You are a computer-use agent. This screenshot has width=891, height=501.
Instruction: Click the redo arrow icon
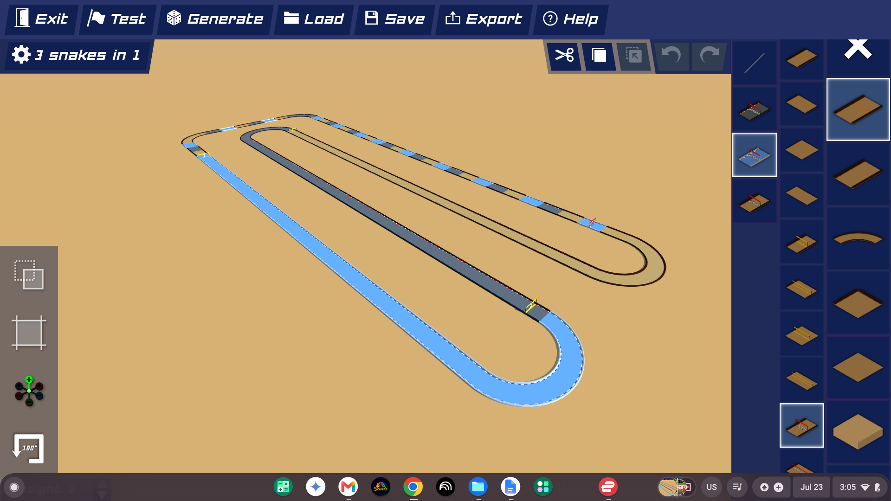(x=709, y=56)
